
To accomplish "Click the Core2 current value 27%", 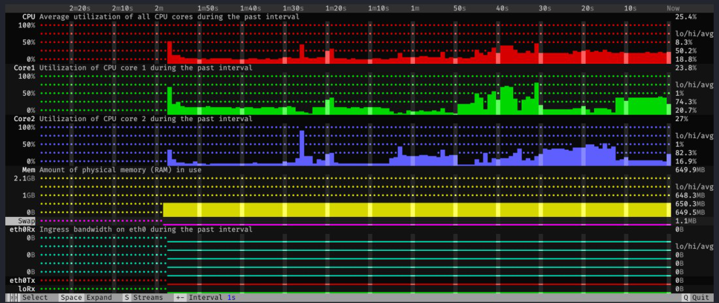I will (681, 119).
